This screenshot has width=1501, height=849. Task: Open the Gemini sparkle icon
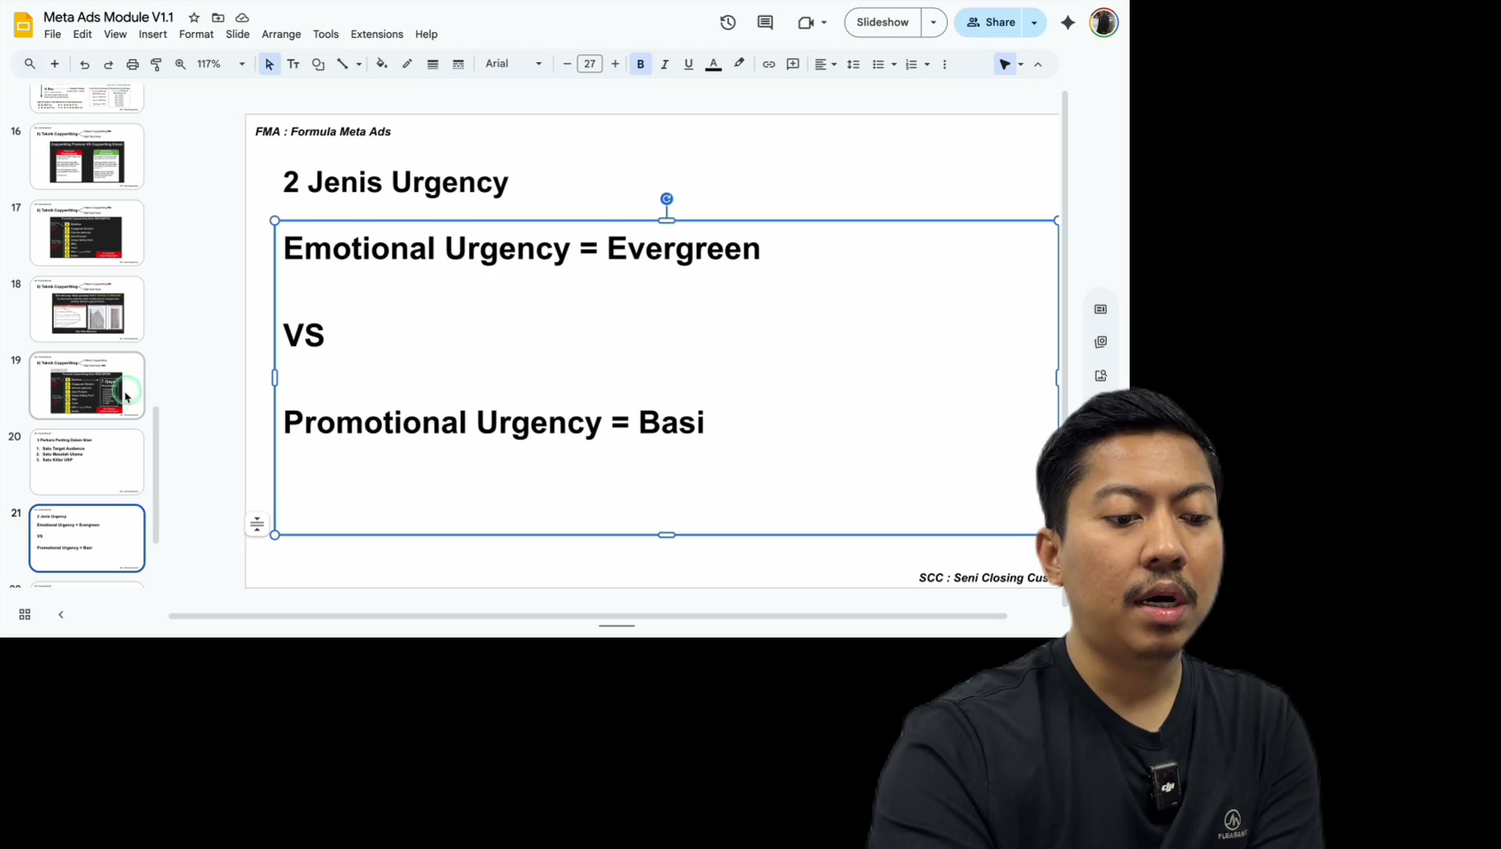point(1068,23)
